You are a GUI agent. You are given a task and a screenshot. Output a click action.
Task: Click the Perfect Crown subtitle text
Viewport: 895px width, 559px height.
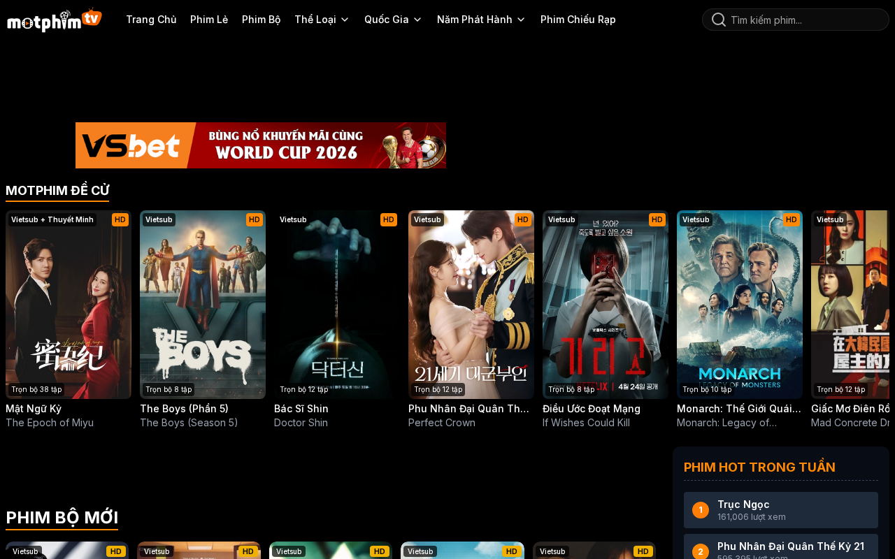[442, 423]
